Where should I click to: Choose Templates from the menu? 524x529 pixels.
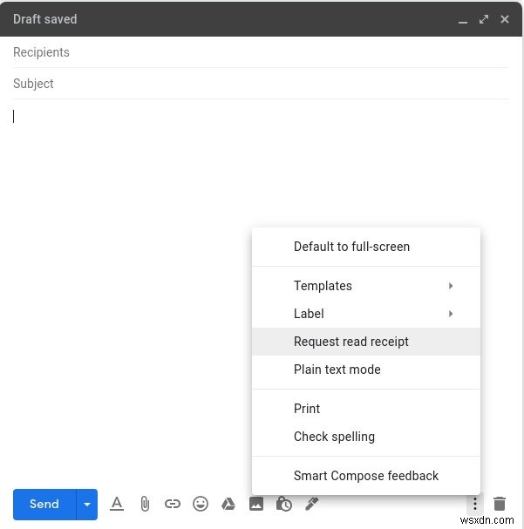[x=366, y=286]
